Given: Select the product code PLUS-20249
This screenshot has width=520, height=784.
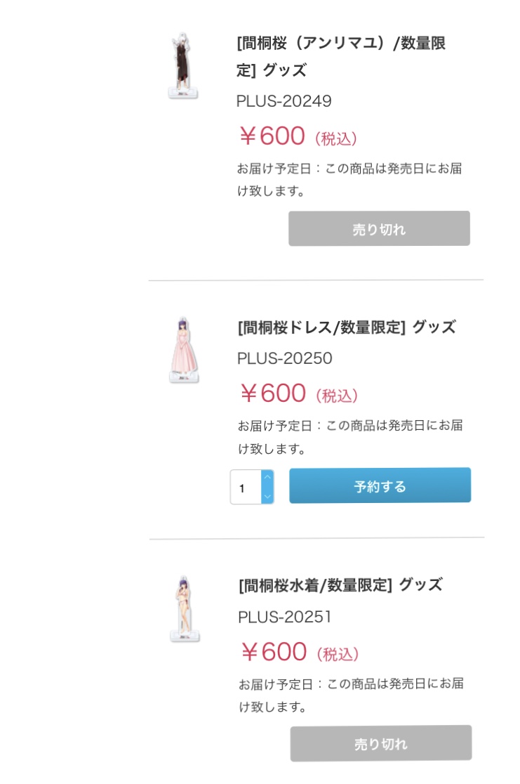Looking at the screenshot, I should coord(284,101).
